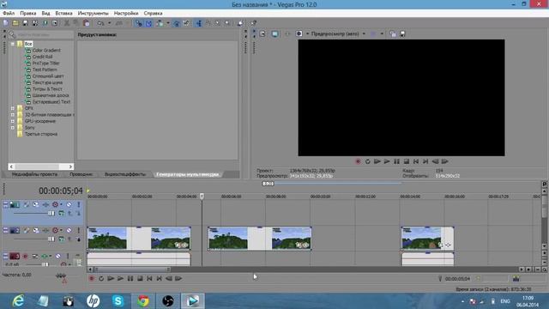Click the Save project disk icon
The height and width of the screenshot is (309, 549).
25,23
